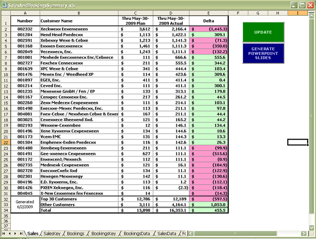The height and width of the screenshot is (239, 316).
Task: Click the Customer Name header cell
Action: (x=79, y=21)
